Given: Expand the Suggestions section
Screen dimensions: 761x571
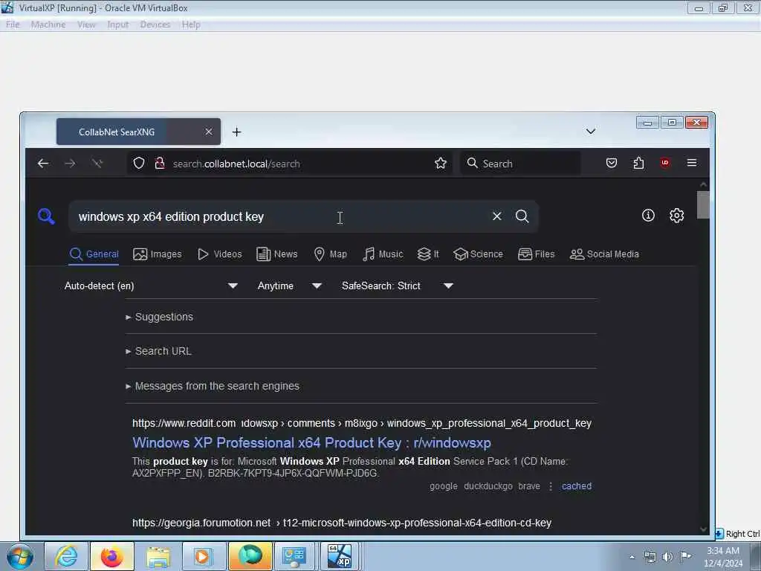Looking at the screenshot, I should point(159,317).
